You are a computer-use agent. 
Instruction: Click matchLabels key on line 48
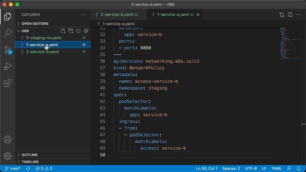tap(150, 141)
